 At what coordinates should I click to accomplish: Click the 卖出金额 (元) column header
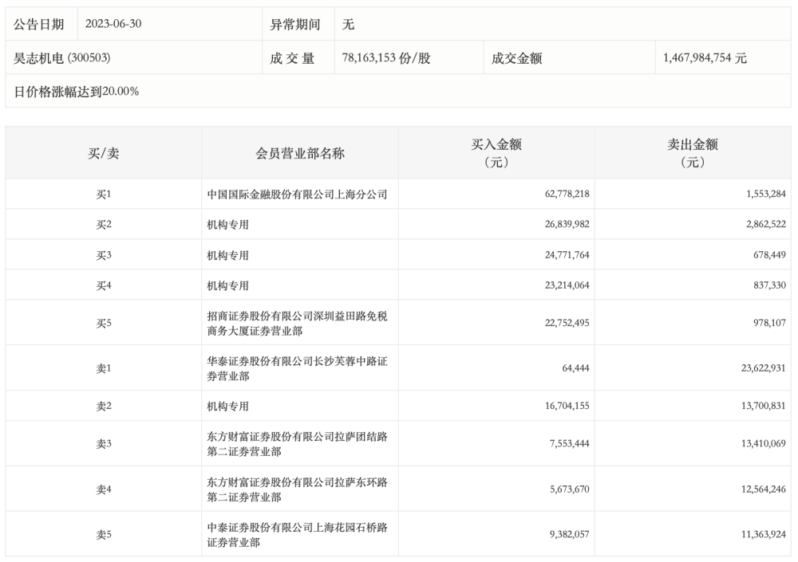[x=693, y=153]
